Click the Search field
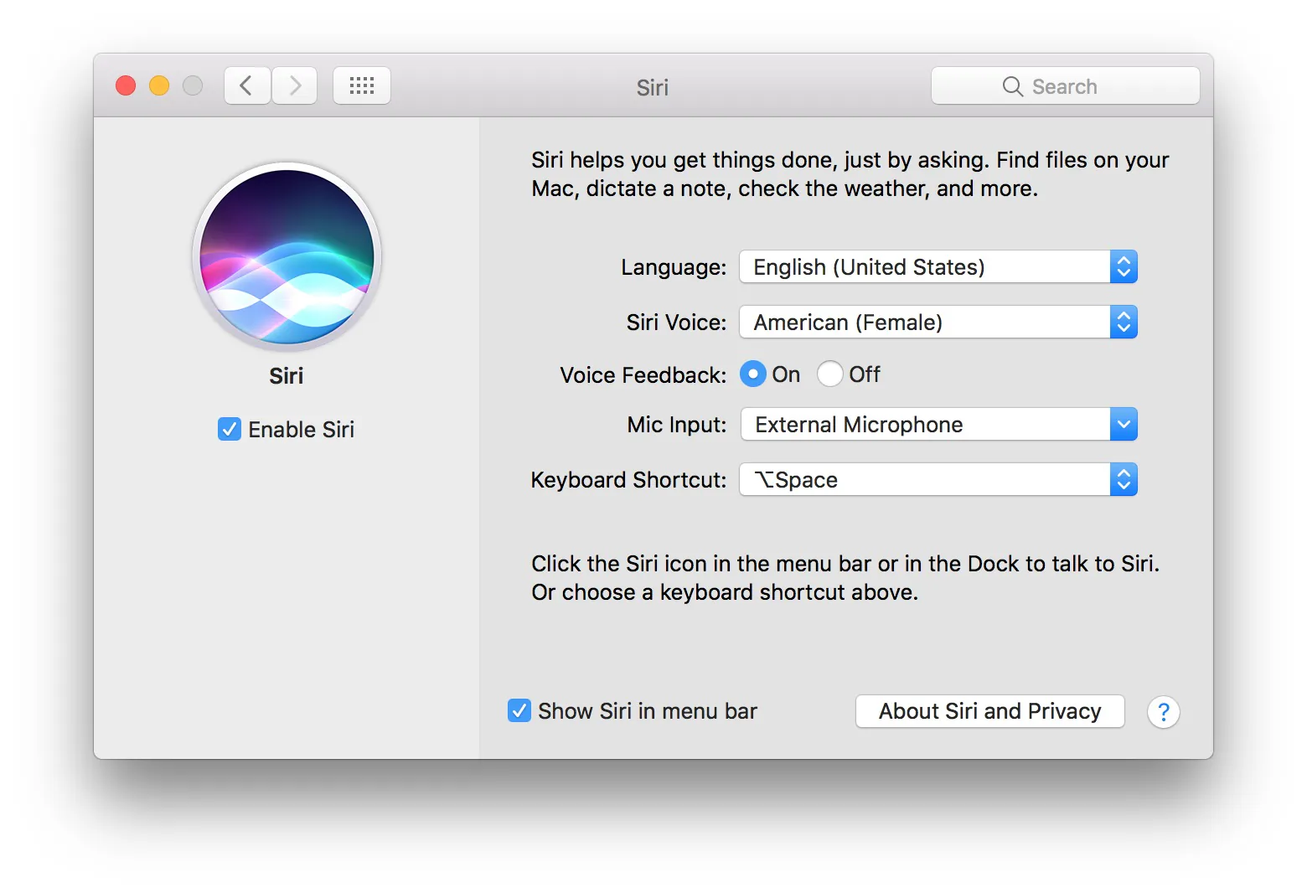 [1066, 85]
